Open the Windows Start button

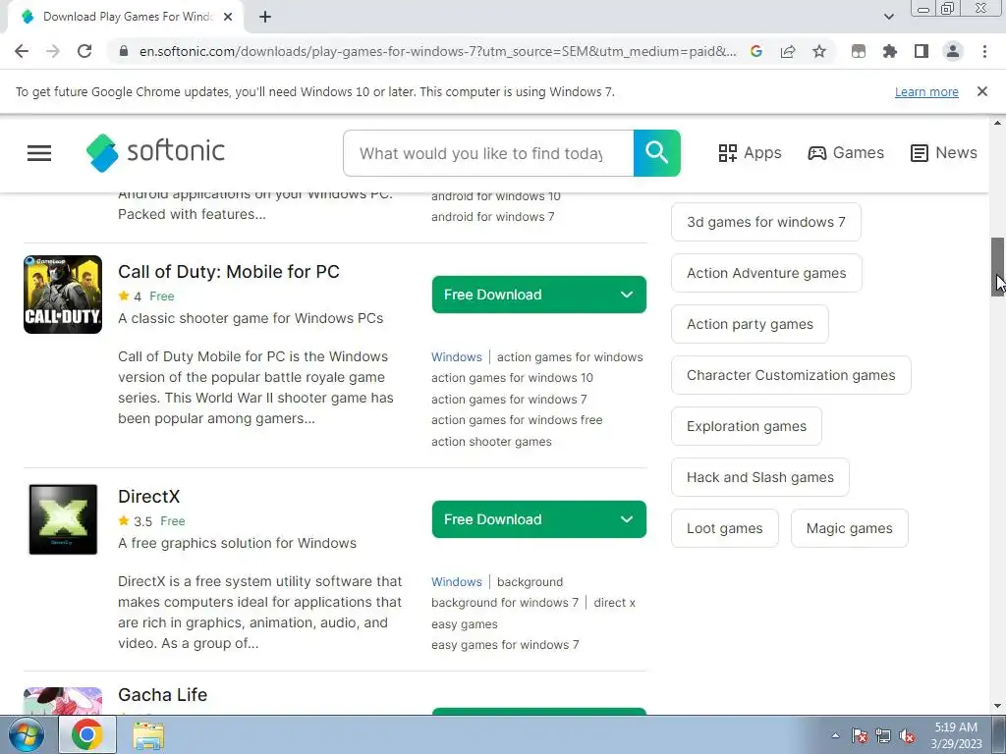pyautogui.click(x=27, y=734)
